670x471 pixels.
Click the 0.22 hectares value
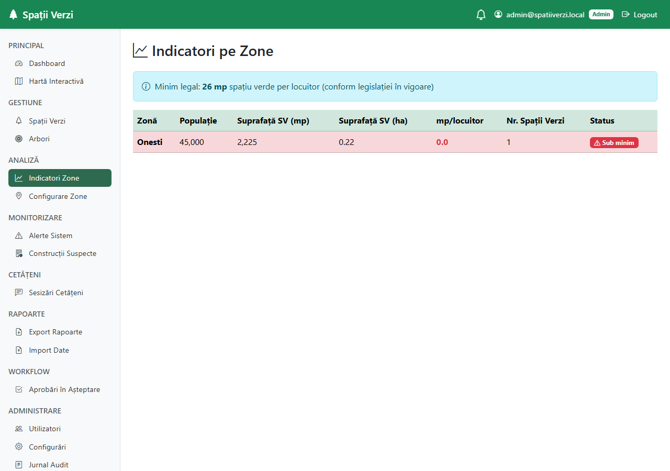pyautogui.click(x=347, y=142)
